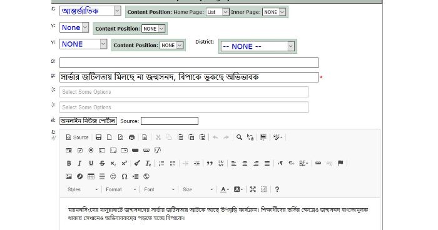The image size is (438, 230).
Task: Open the Replace tool icon
Action: click(x=250, y=137)
